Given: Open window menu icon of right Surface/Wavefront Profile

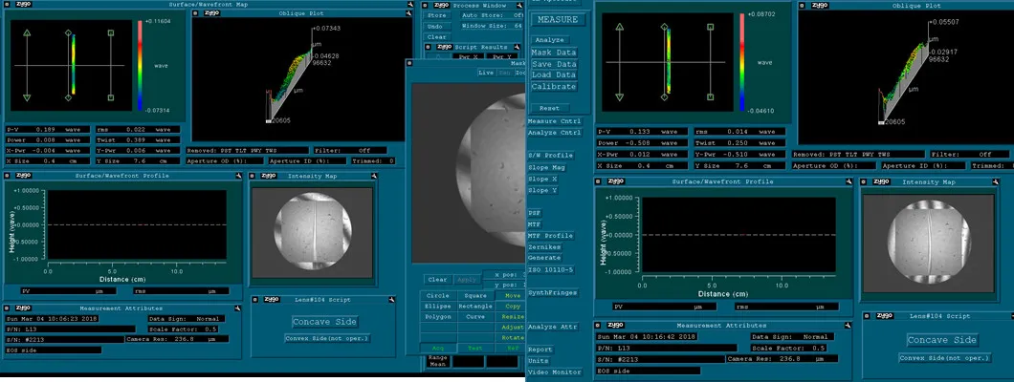Looking at the screenshot, I should (599, 182).
